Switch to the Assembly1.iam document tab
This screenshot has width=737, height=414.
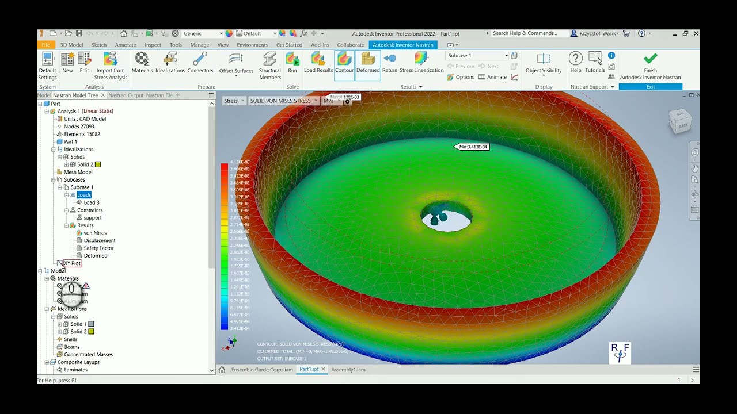pos(348,370)
